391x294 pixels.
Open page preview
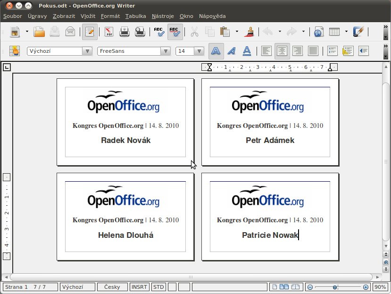(140, 32)
